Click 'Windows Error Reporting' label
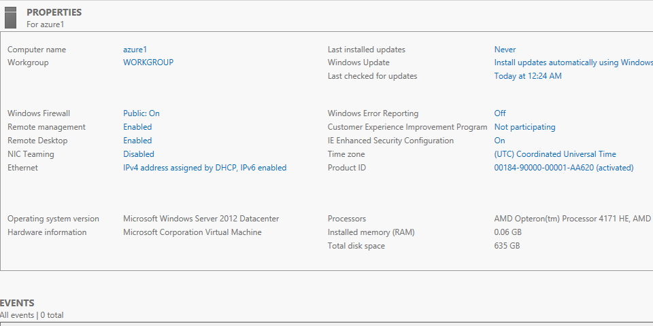 coord(373,113)
